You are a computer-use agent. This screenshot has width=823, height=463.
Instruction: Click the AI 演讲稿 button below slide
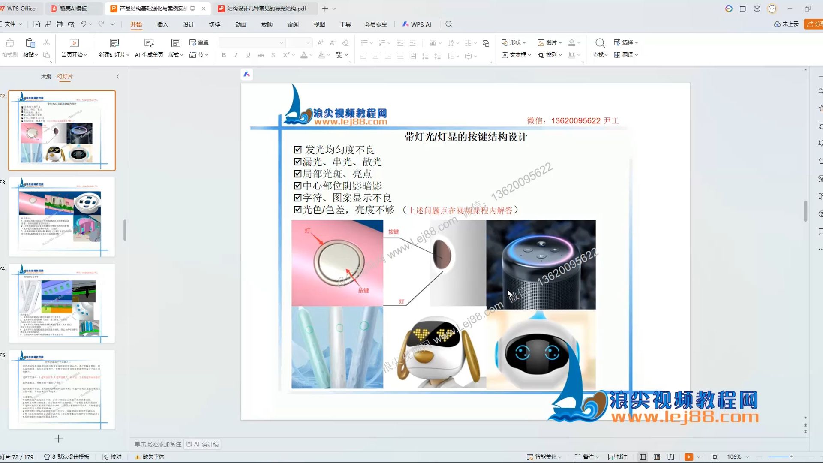[202, 444]
